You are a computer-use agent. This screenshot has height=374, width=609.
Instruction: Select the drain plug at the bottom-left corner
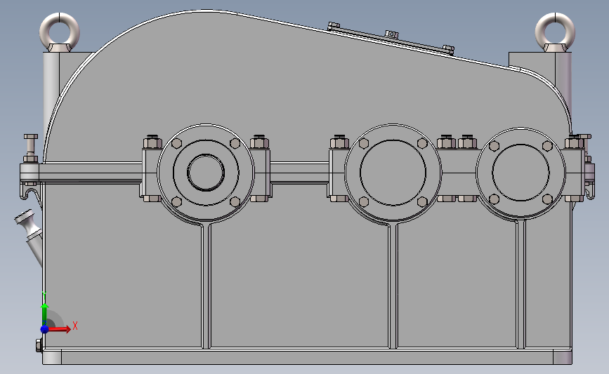[x=39, y=345]
